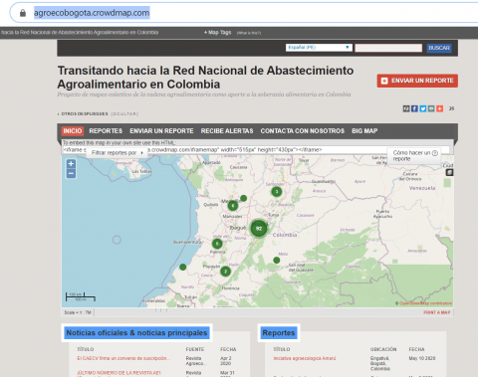
Task: Open the Español language dropdown
Action: [x=319, y=48]
